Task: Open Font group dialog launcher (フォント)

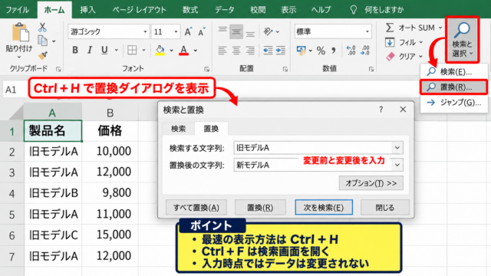Action: pyautogui.click(x=206, y=69)
